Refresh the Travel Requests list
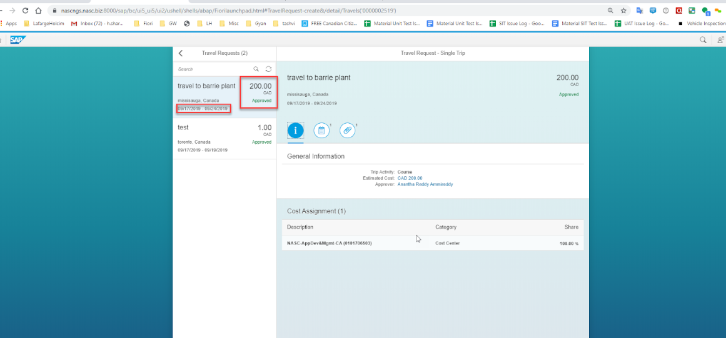The width and height of the screenshot is (726, 338). 268,69
